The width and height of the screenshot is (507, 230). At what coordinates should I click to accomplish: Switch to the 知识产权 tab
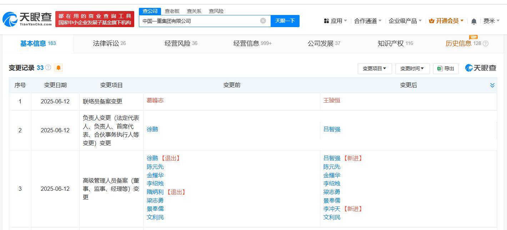[x=395, y=44]
